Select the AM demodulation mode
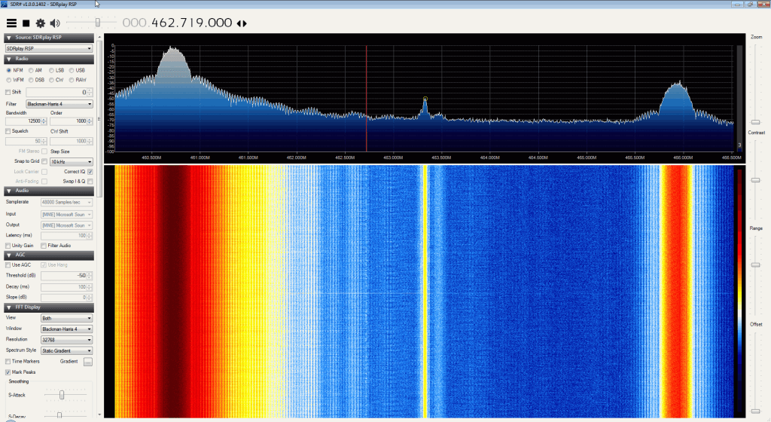The width and height of the screenshot is (771, 422). click(30, 70)
